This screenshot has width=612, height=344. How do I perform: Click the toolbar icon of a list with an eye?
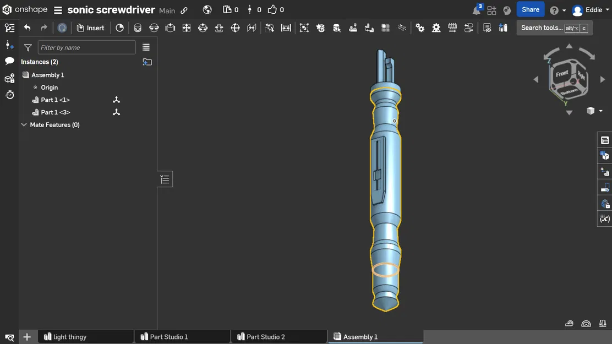tap(487, 28)
